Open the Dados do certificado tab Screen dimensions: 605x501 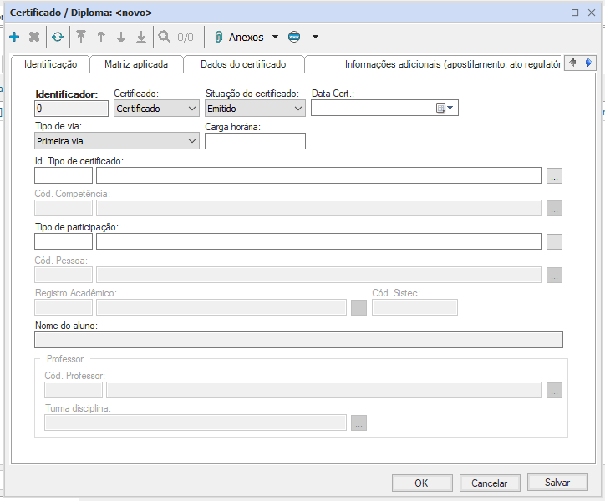click(243, 64)
